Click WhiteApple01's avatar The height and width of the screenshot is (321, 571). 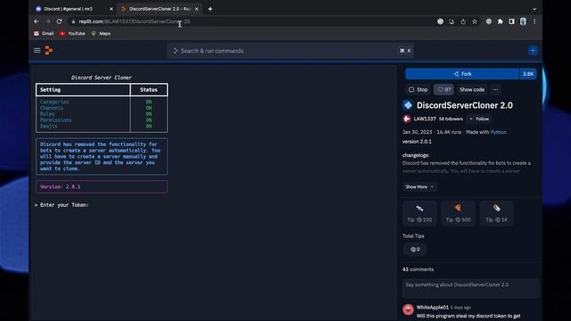pos(409,309)
